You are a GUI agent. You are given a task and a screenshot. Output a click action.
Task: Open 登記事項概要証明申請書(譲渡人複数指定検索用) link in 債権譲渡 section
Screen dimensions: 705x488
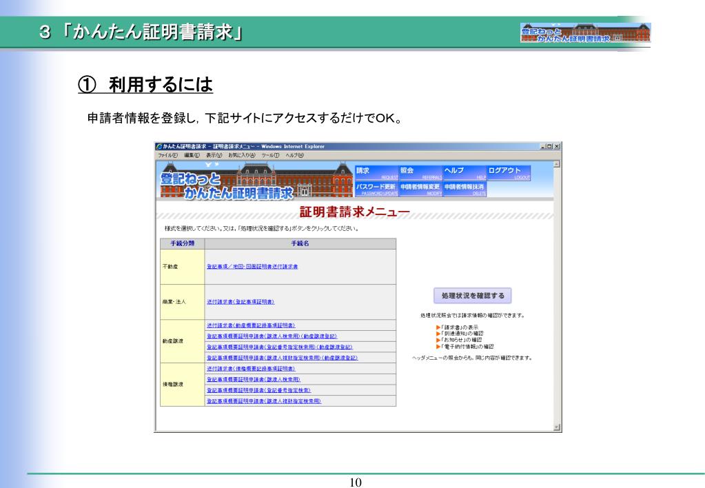[264, 400]
